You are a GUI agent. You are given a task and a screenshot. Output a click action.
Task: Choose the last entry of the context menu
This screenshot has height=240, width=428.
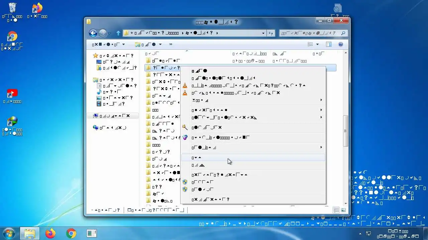click(x=253, y=200)
